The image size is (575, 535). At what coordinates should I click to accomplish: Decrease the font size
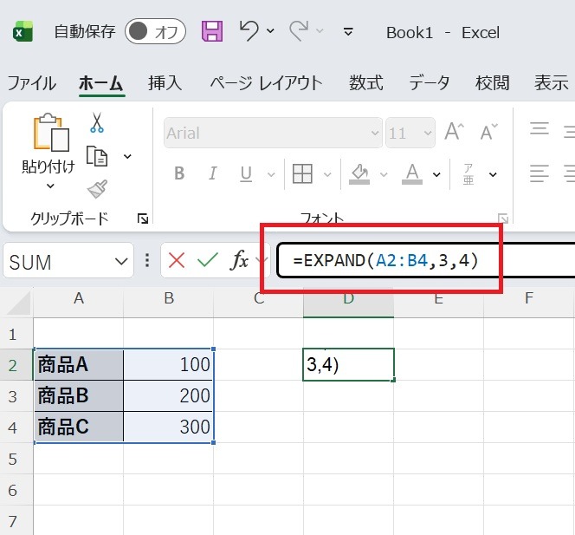[x=489, y=132]
